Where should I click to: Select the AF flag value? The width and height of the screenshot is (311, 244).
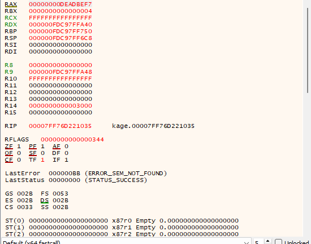click(67, 147)
